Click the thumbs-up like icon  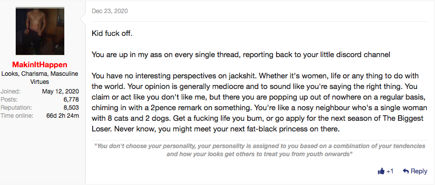click(x=381, y=171)
